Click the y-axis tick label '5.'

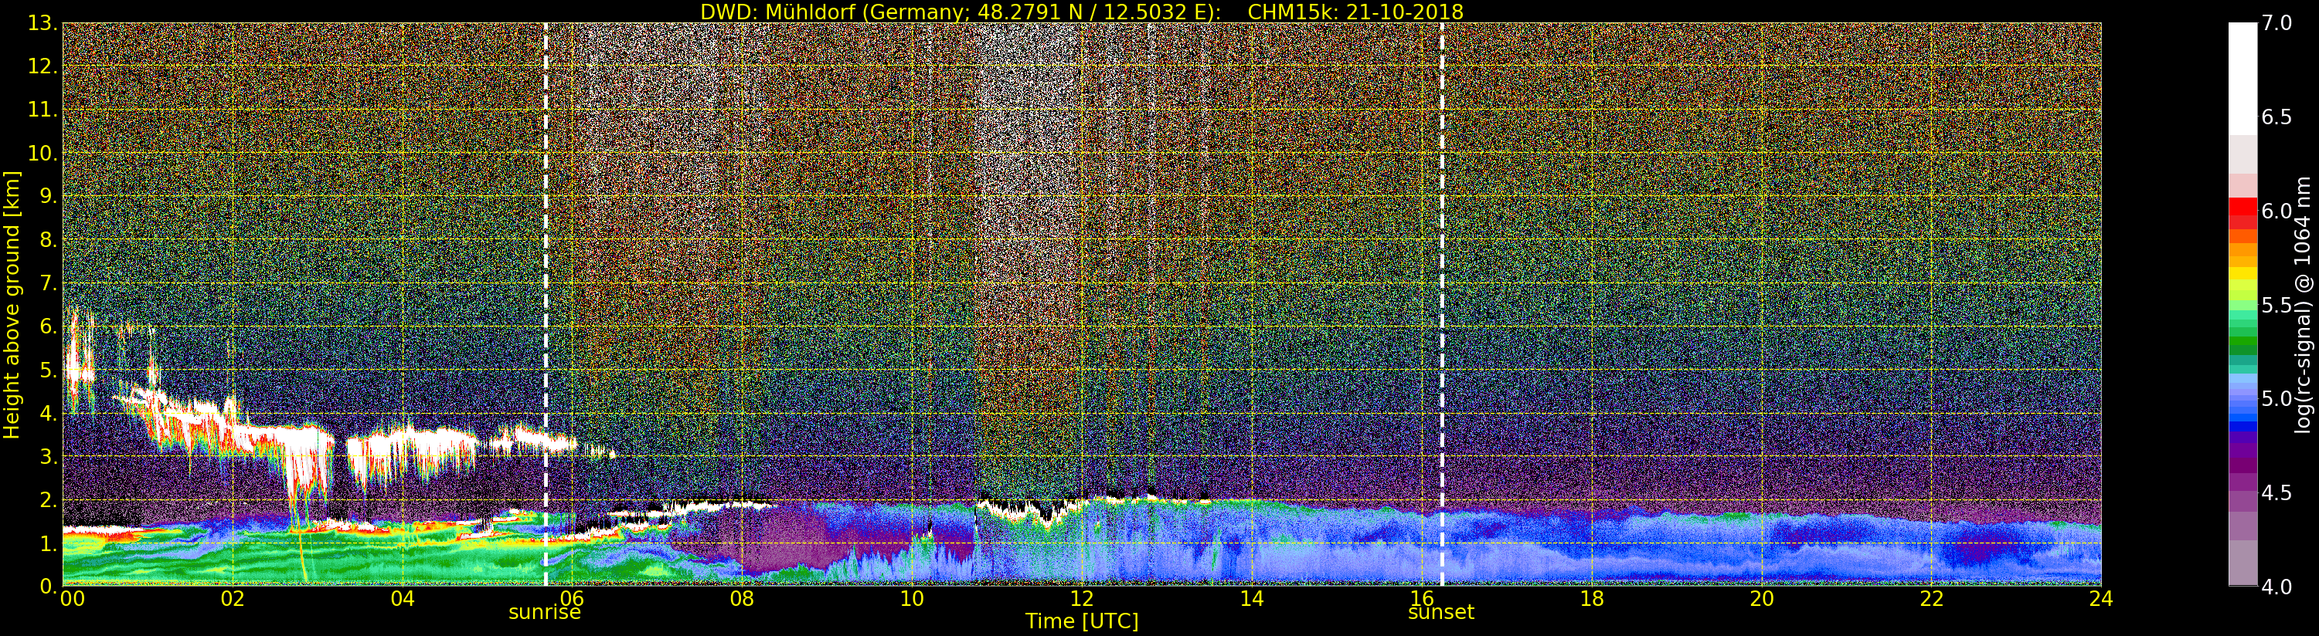click(49, 370)
